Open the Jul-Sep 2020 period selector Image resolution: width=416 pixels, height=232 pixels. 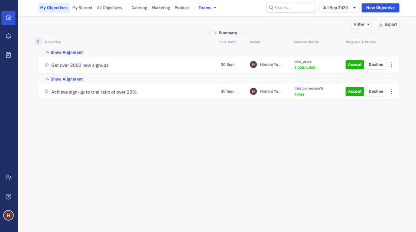[x=339, y=8]
